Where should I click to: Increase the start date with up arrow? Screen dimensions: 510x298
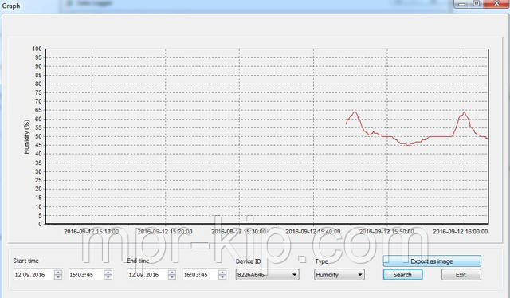point(58,273)
